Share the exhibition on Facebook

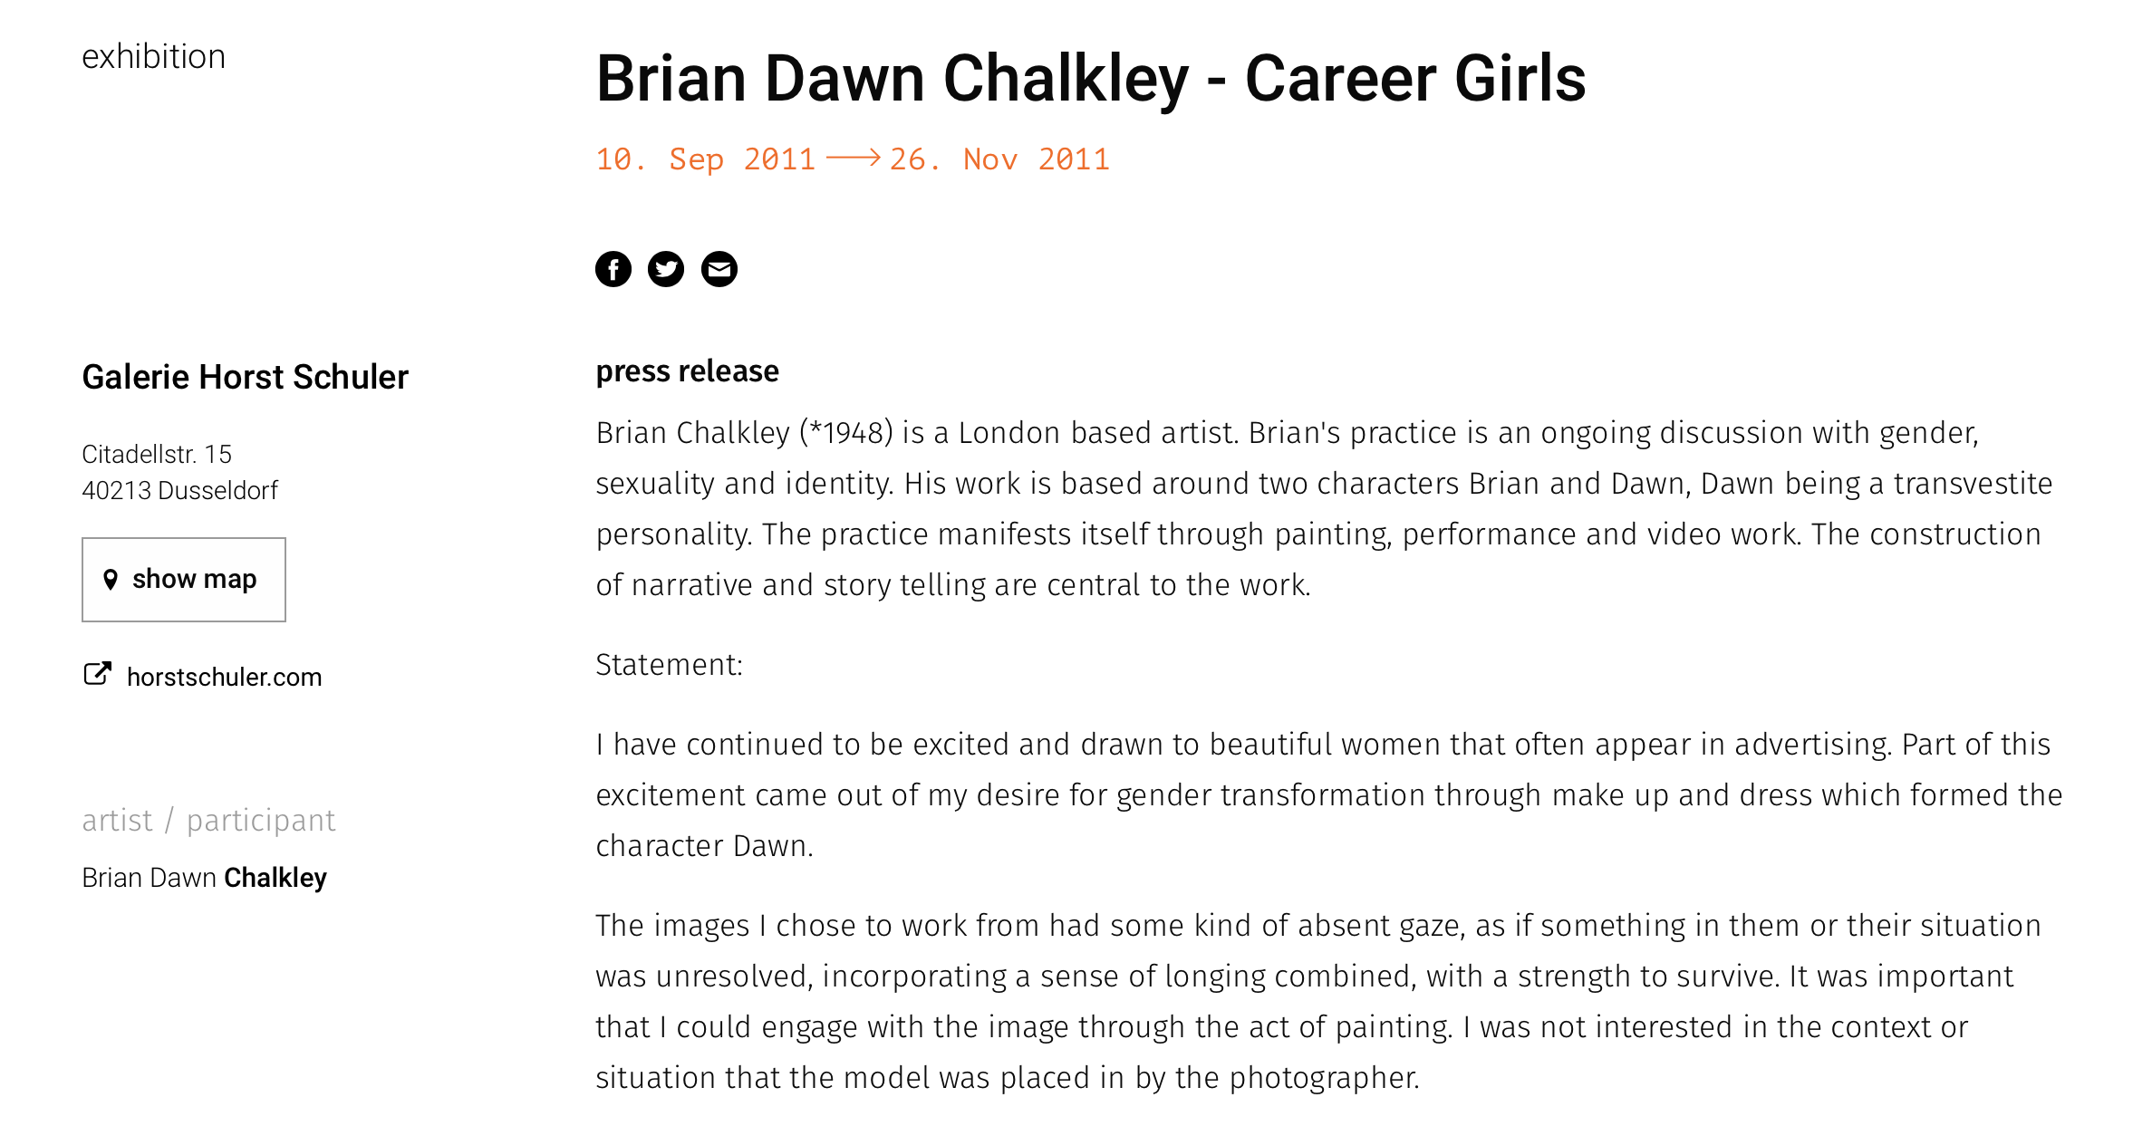(x=613, y=269)
